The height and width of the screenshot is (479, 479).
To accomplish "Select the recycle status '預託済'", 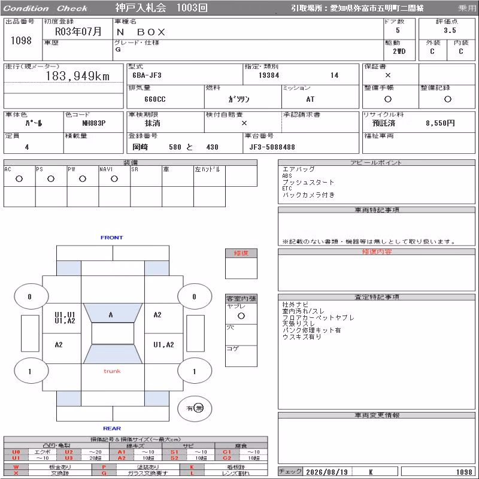I will (x=384, y=123).
